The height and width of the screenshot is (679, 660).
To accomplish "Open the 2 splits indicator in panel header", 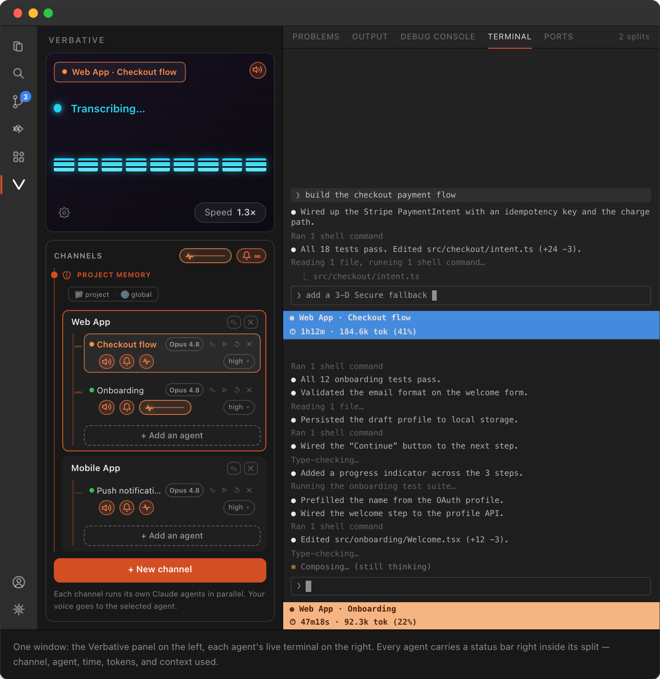I will 634,37.
